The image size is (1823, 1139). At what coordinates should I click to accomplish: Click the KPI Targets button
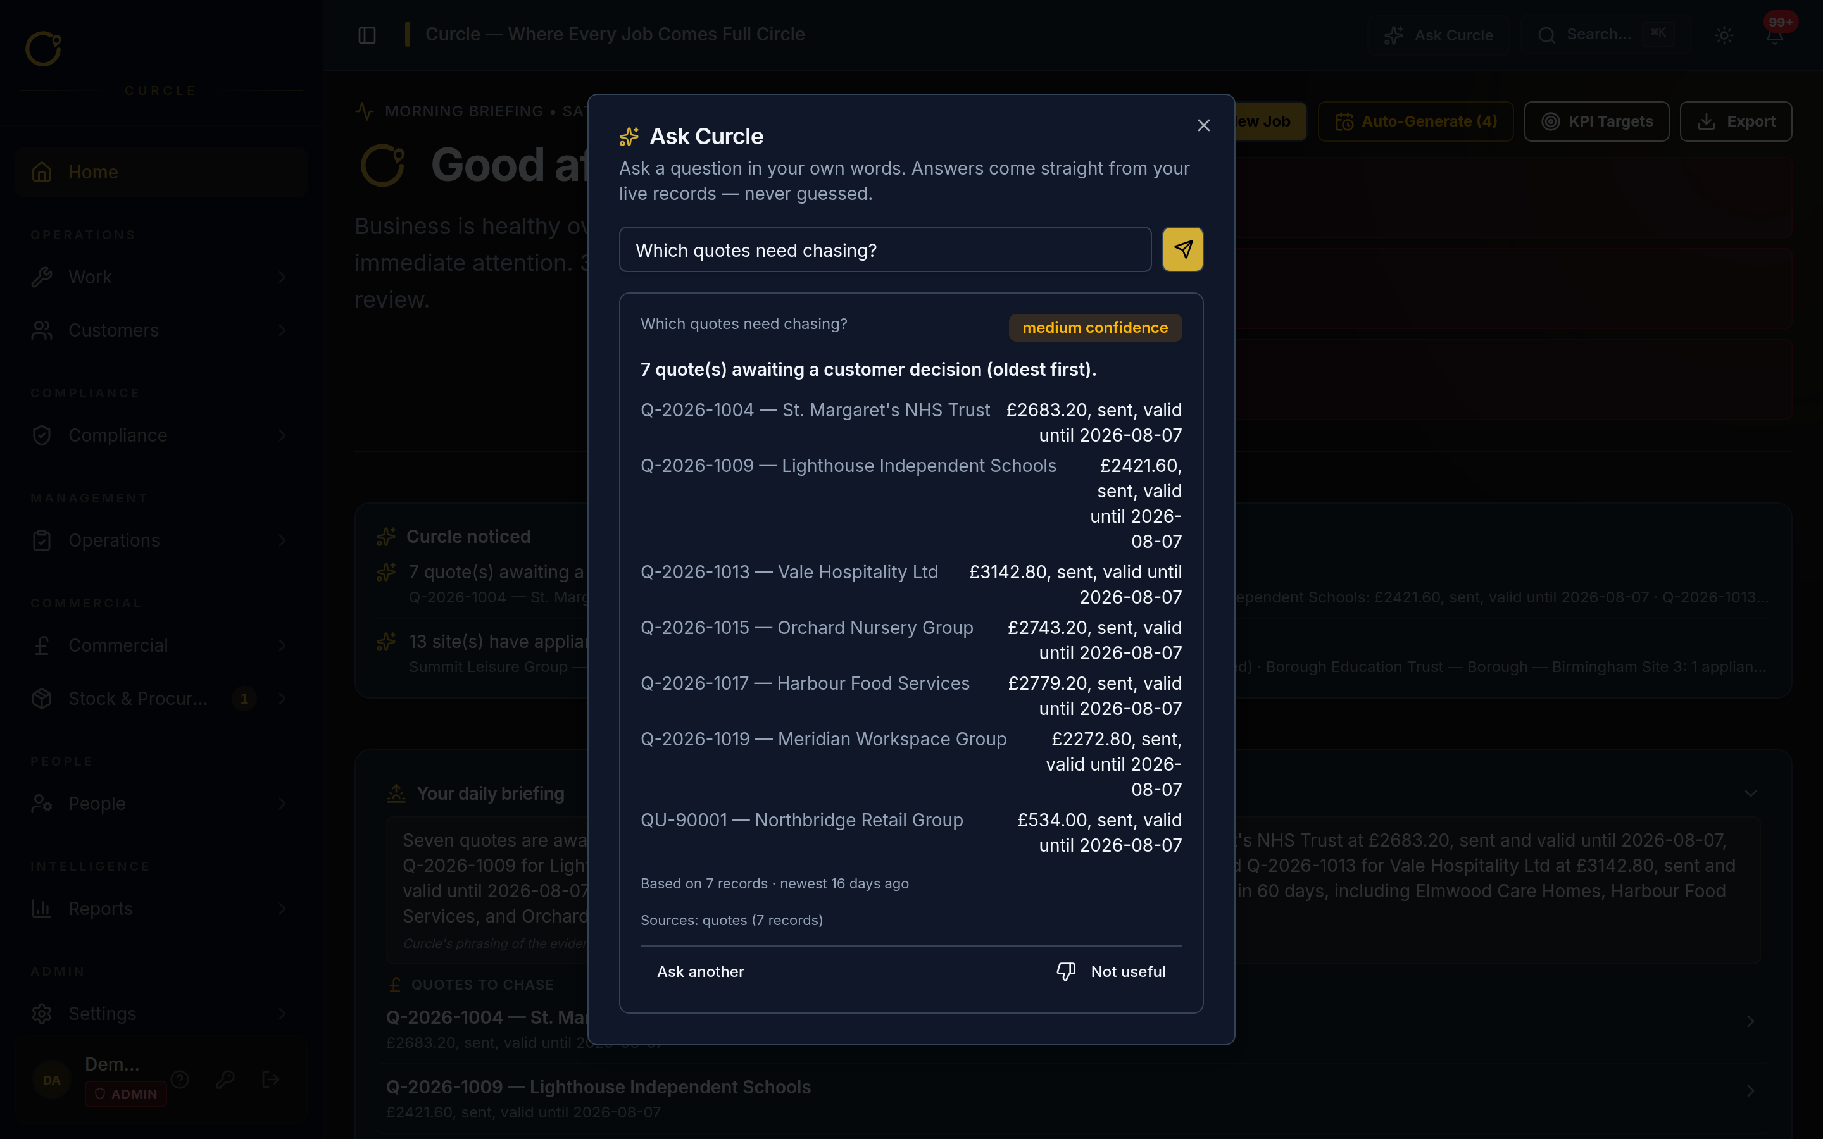pos(1596,121)
